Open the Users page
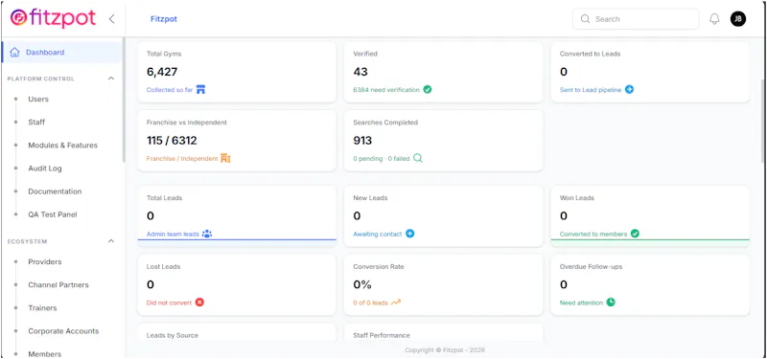 click(38, 100)
